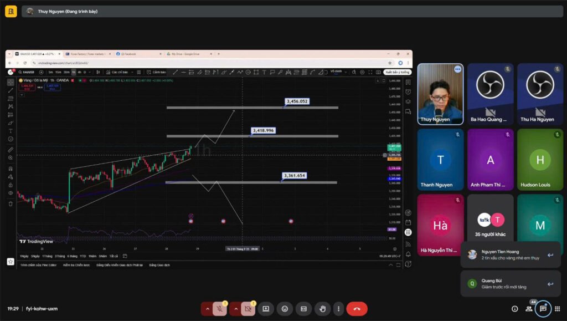Select Thuy Nguyen's video tile
The width and height of the screenshot is (567, 321).
point(440,94)
